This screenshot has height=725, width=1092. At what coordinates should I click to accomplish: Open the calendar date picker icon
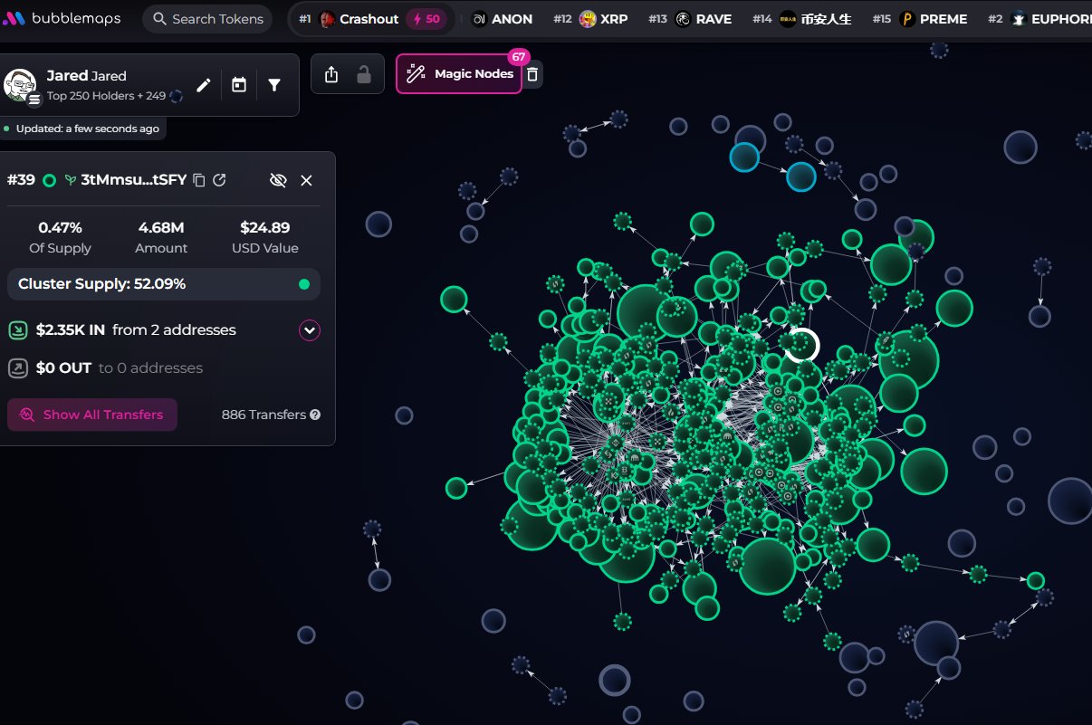tap(239, 85)
